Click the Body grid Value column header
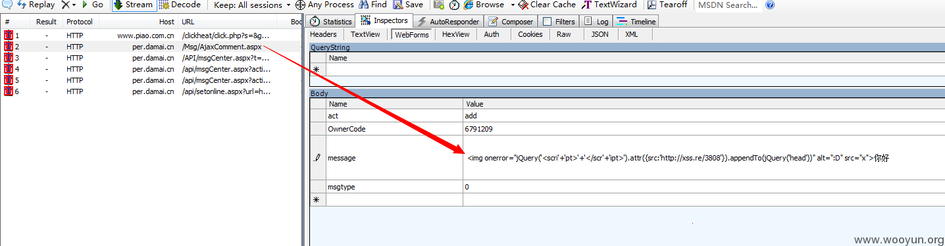Image resolution: width=945 pixels, height=246 pixels. pyautogui.click(x=703, y=104)
